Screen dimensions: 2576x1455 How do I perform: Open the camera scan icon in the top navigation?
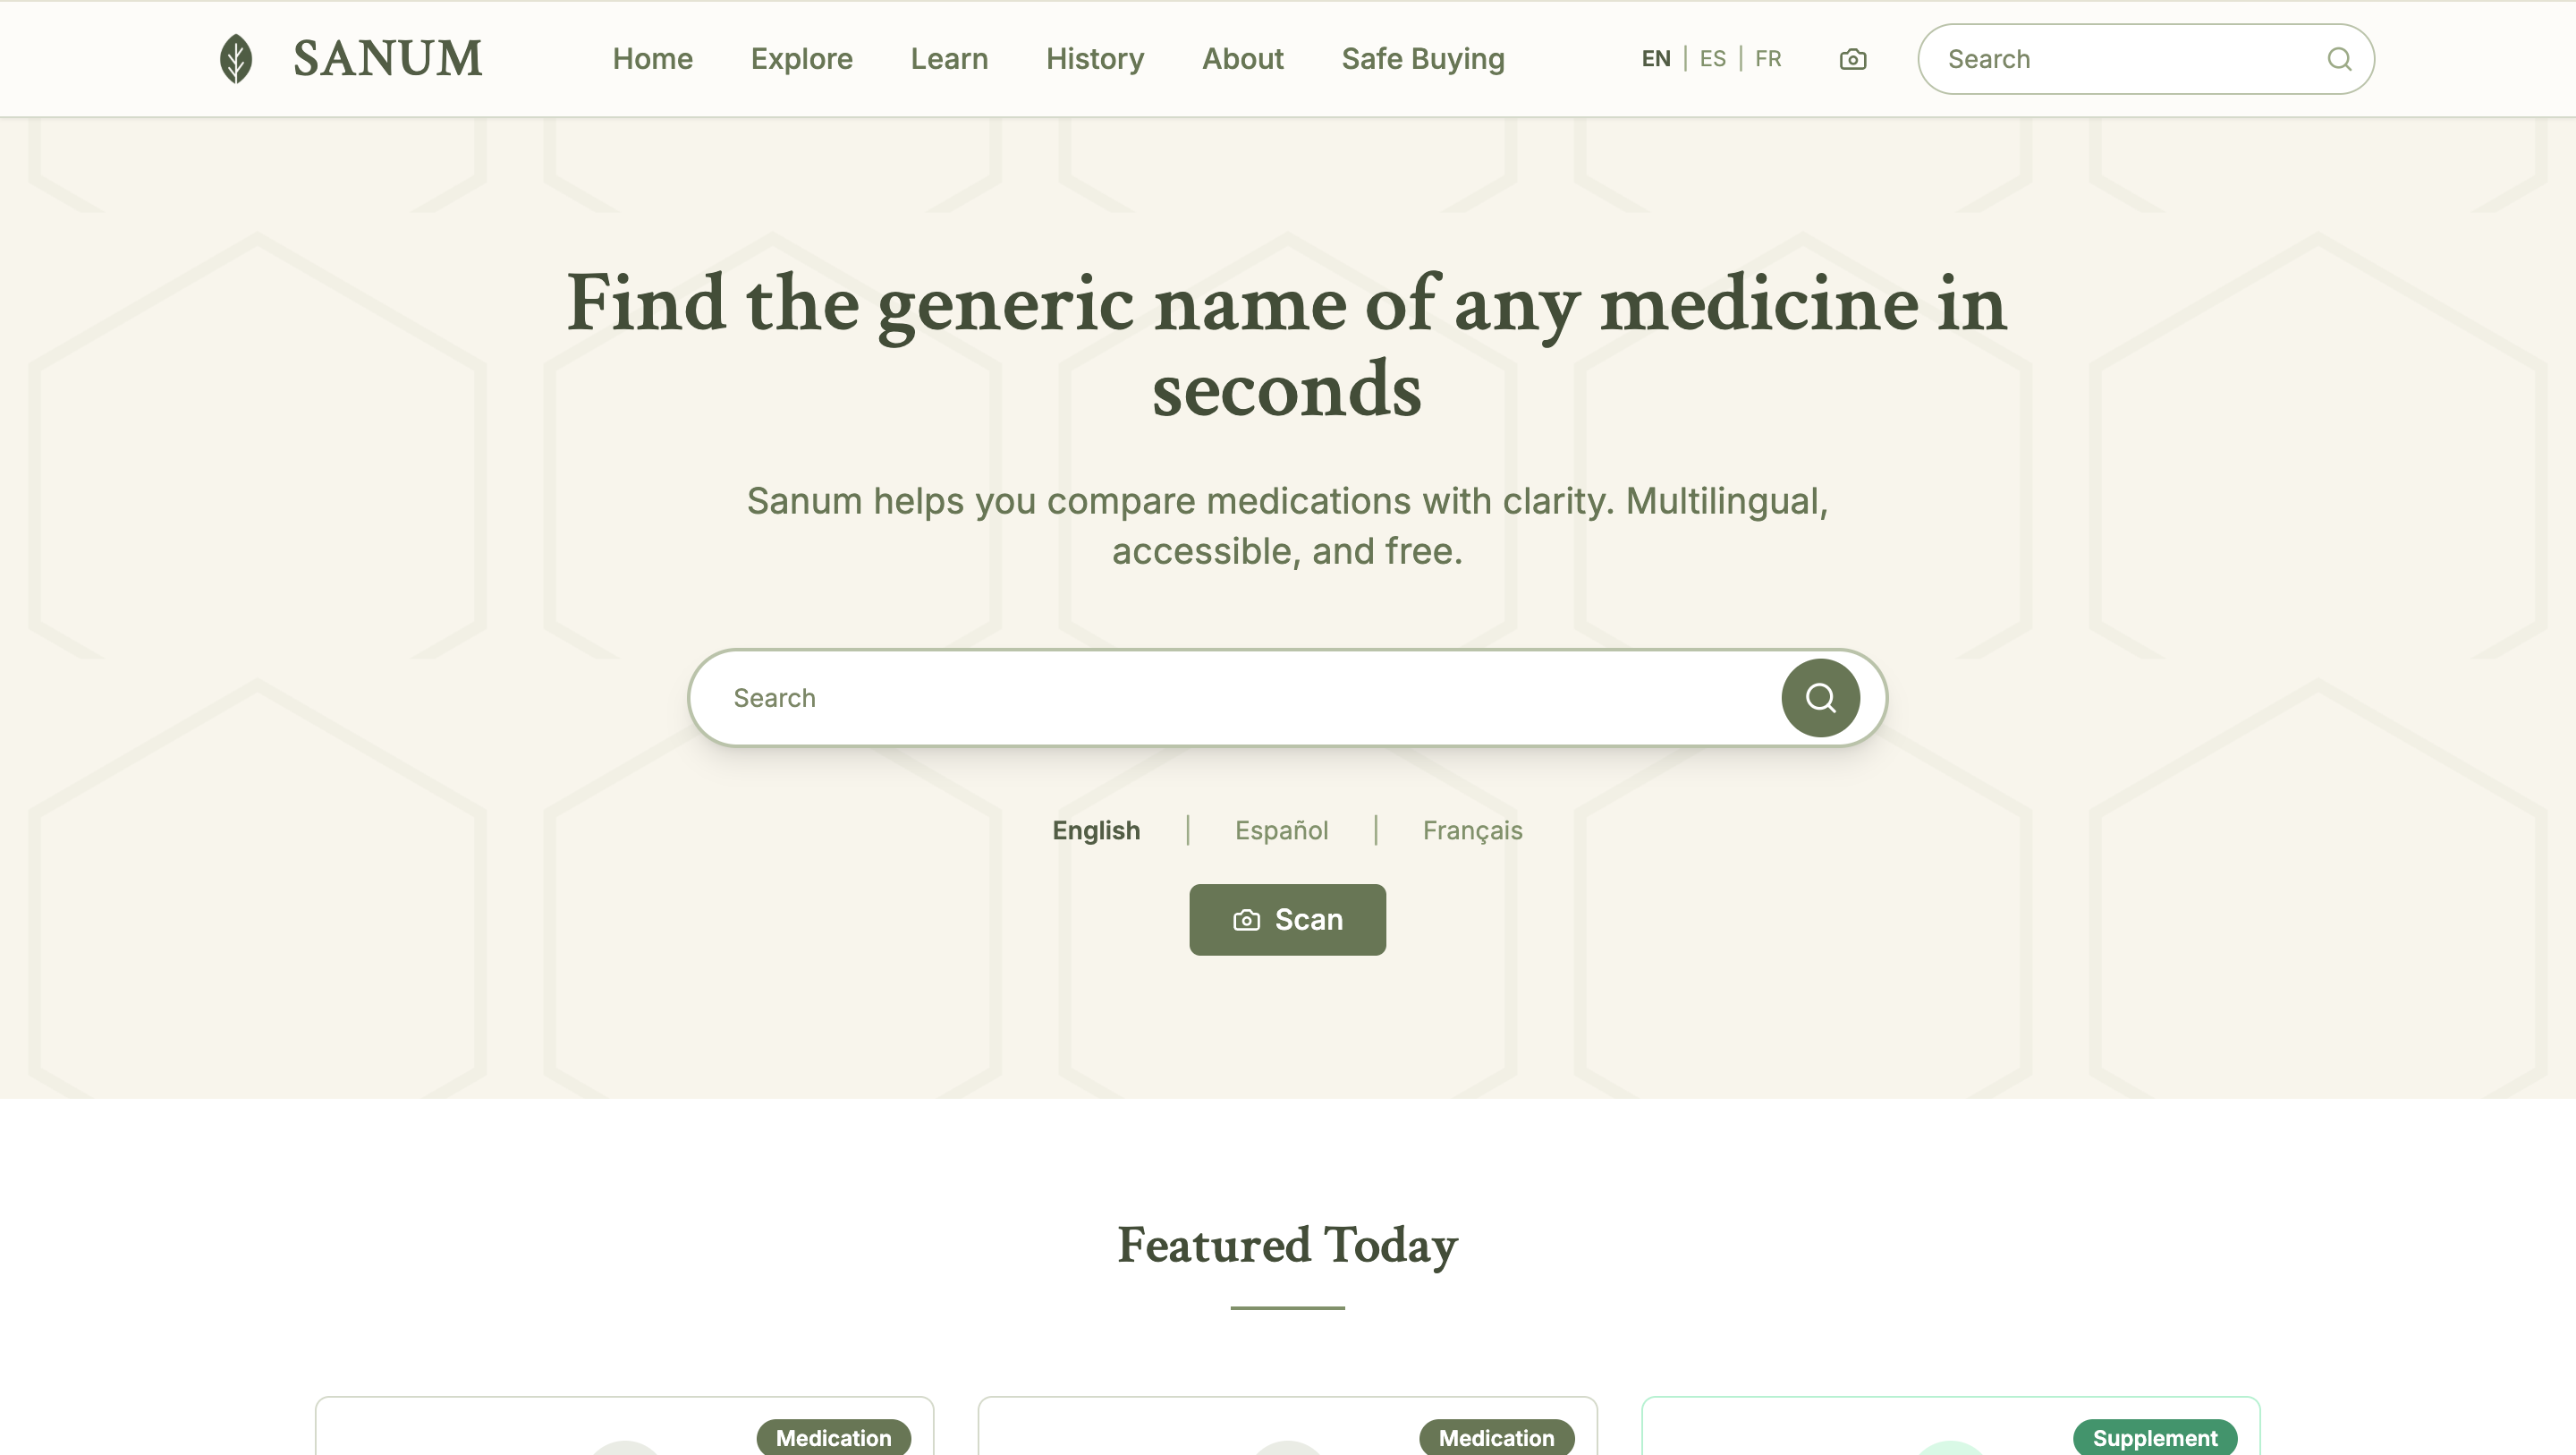coord(1852,58)
